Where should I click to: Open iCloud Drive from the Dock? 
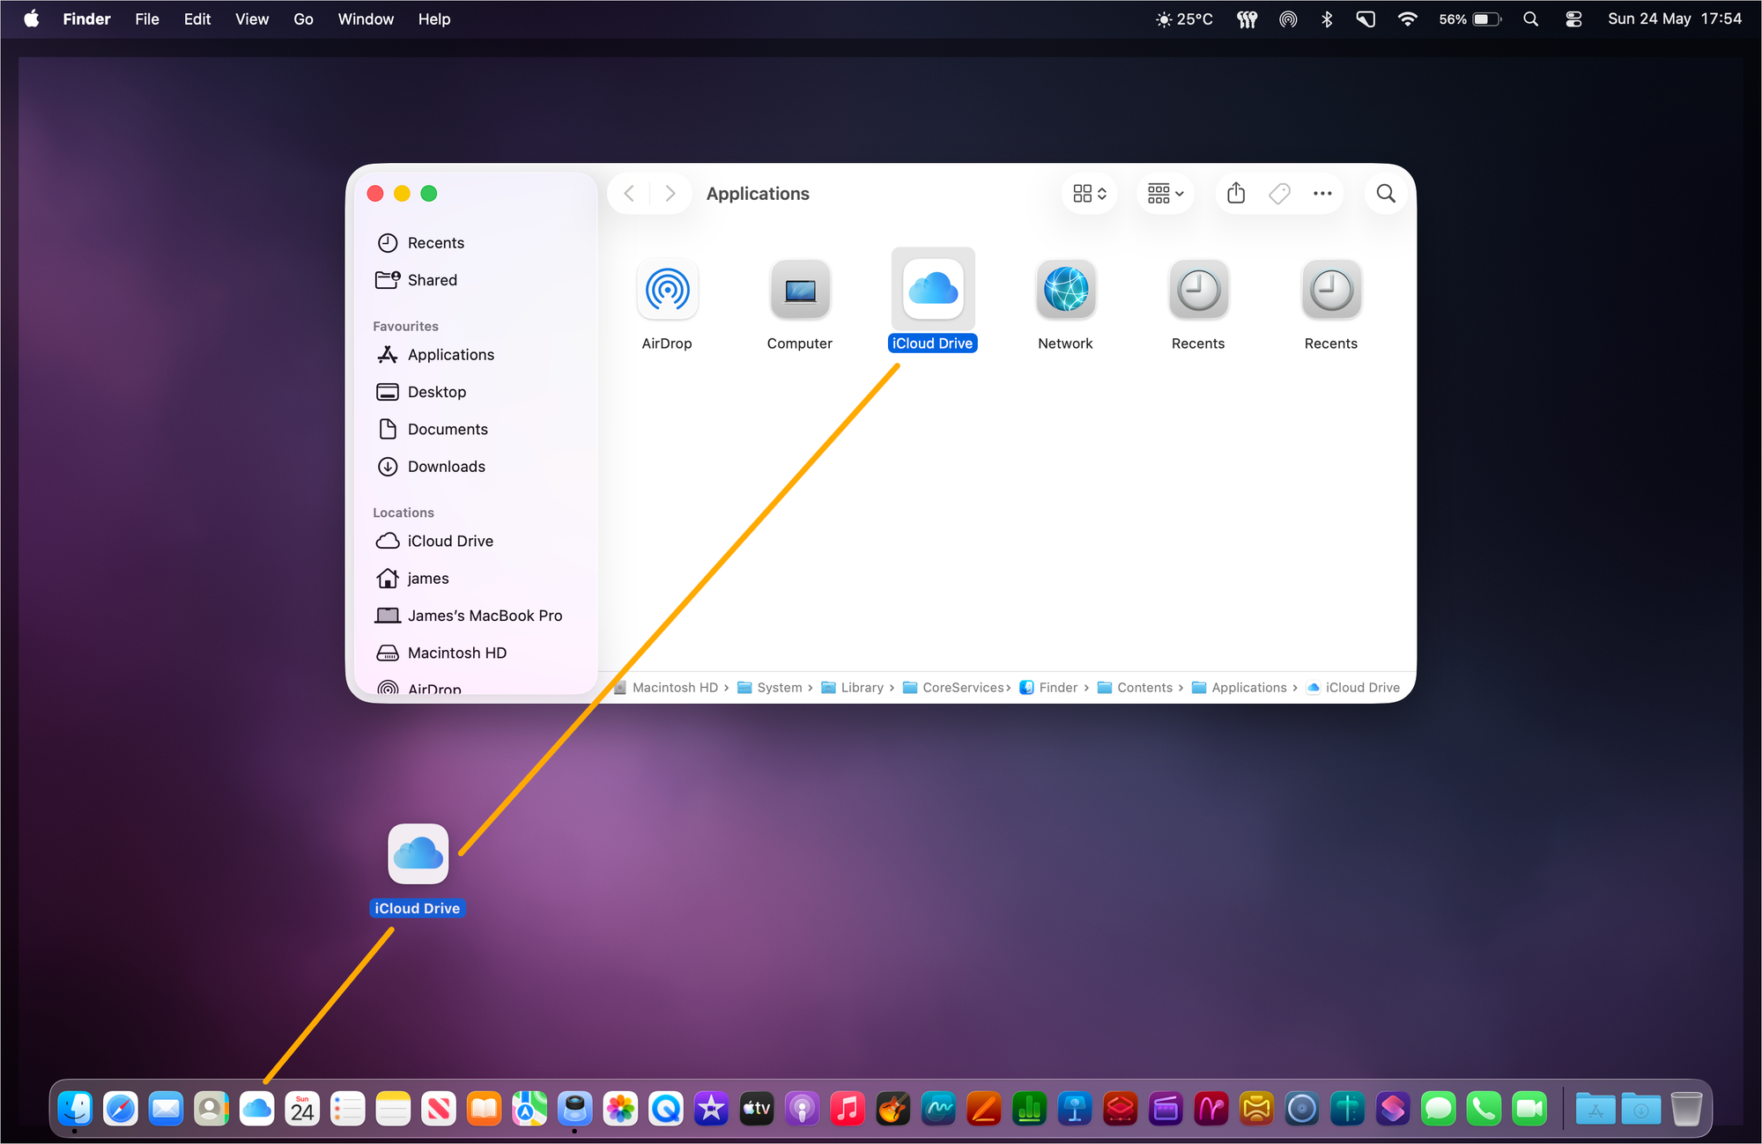pyautogui.click(x=256, y=1108)
